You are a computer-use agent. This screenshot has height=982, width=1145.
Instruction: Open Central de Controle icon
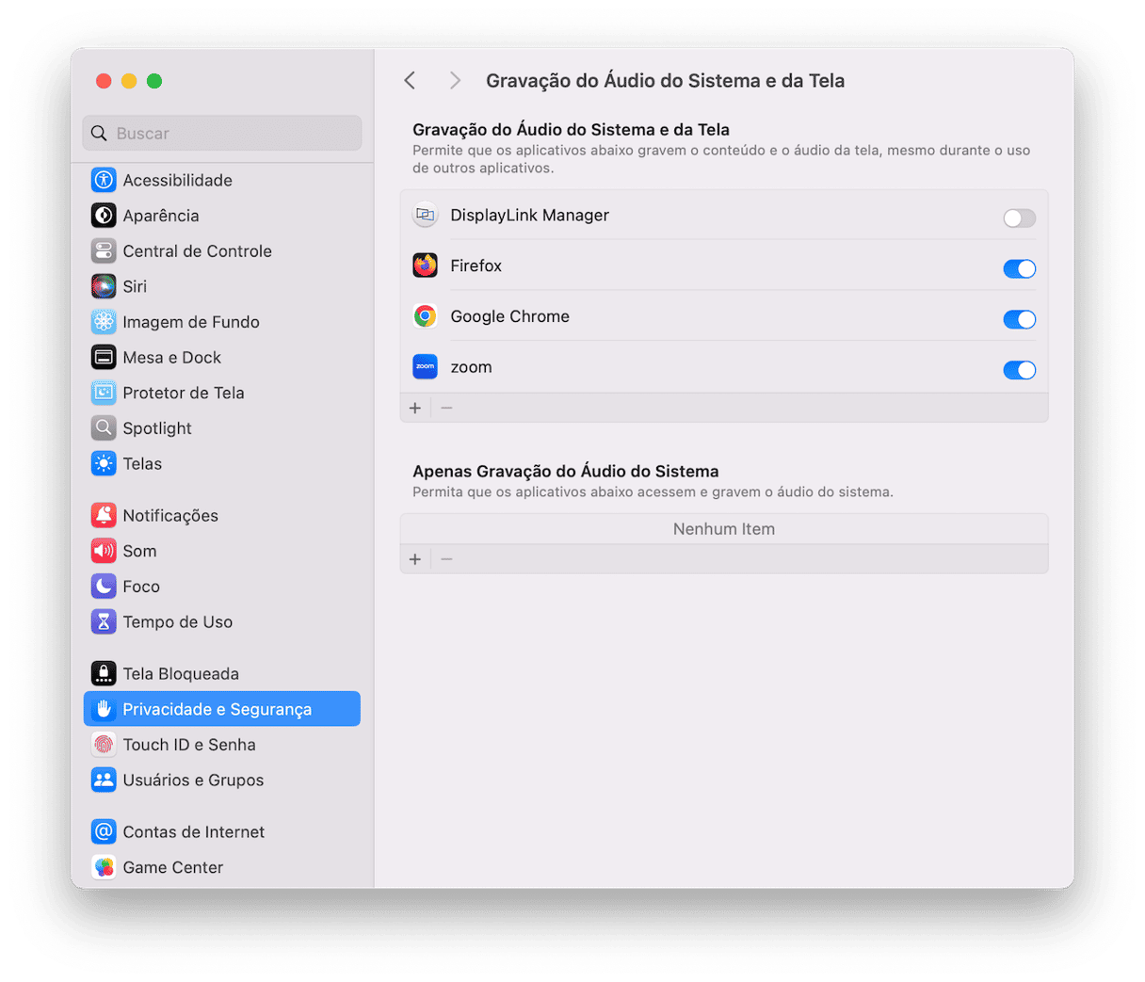click(104, 251)
